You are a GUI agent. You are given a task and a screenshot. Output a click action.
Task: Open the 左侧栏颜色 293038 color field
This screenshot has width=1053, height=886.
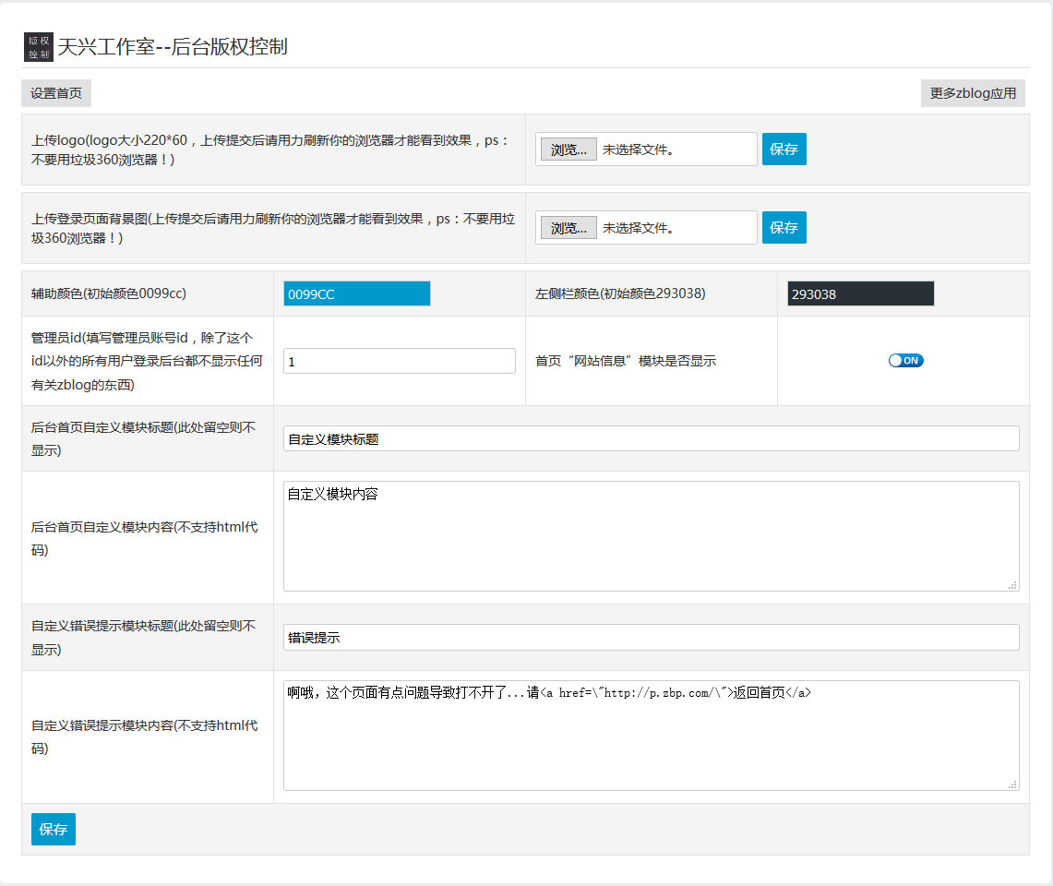(860, 293)
